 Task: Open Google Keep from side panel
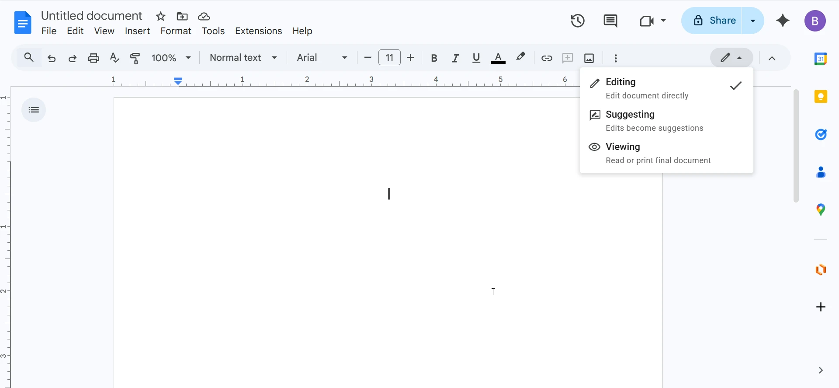click(821, 97)
